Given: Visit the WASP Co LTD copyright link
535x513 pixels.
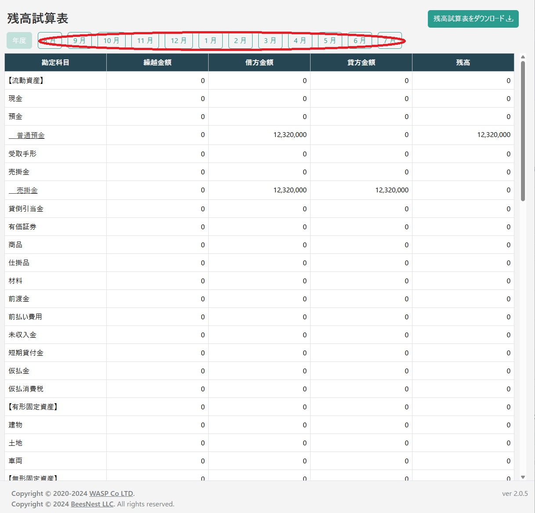Looking at the screenshot, I should [111, 493].
